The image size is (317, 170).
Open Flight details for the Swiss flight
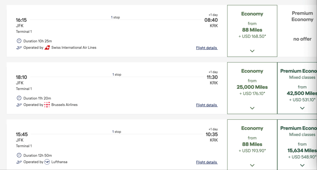pyautogui.click(x=207, y=48)
